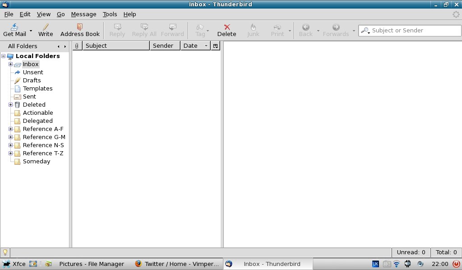This screenshot has height=270, width=462.
Task: Select the Someday folder
Action: [37, 161]
